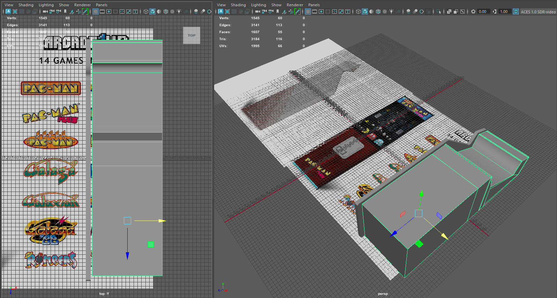Switch top -Y panel to Smooth Shade All
Screen dimensions: 557x298
click(x=152, y=12)
